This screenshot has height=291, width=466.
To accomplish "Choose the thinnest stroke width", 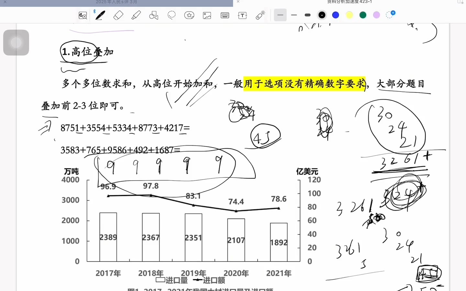I will point(280,15).
